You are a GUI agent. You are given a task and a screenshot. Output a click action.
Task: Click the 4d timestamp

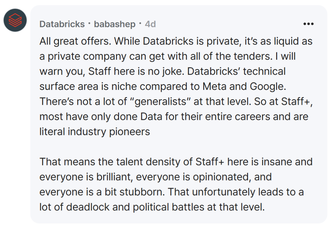coord(150,24)
